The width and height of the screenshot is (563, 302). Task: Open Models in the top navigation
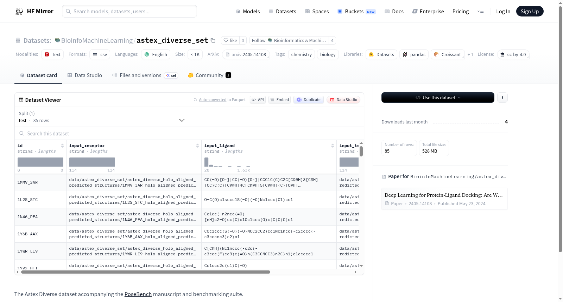tap(248, 11)
